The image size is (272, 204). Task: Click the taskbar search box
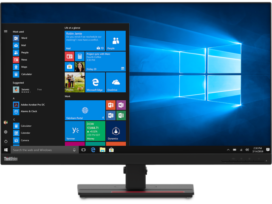(x=42, y=150)
